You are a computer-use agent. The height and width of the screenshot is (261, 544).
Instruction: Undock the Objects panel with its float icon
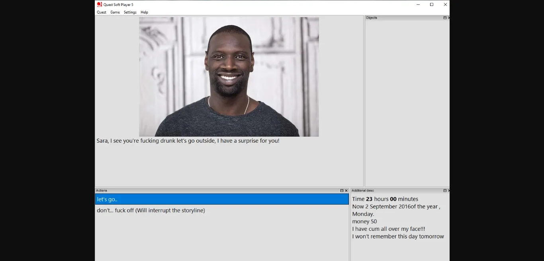tap(445, 18)
